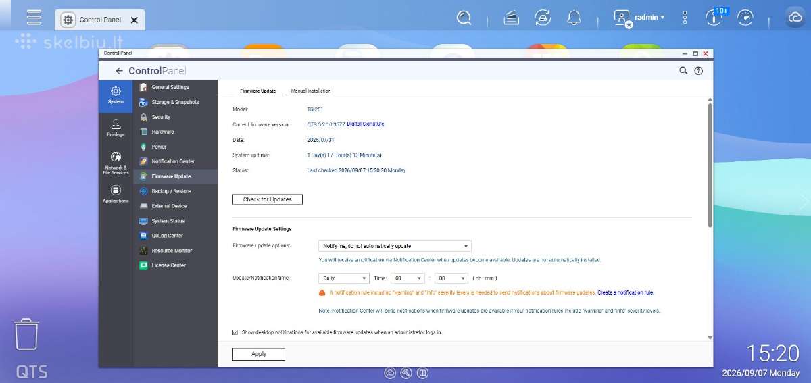Image resolution: width=811 pixels, height=383 pixels.
Task: Click the 15:20 desktop clock
Action: tap(772, 353)
